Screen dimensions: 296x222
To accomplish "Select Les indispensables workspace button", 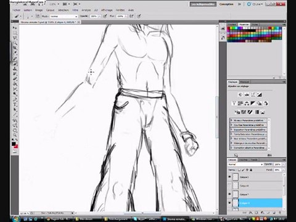I will click(x=203, y=4).
